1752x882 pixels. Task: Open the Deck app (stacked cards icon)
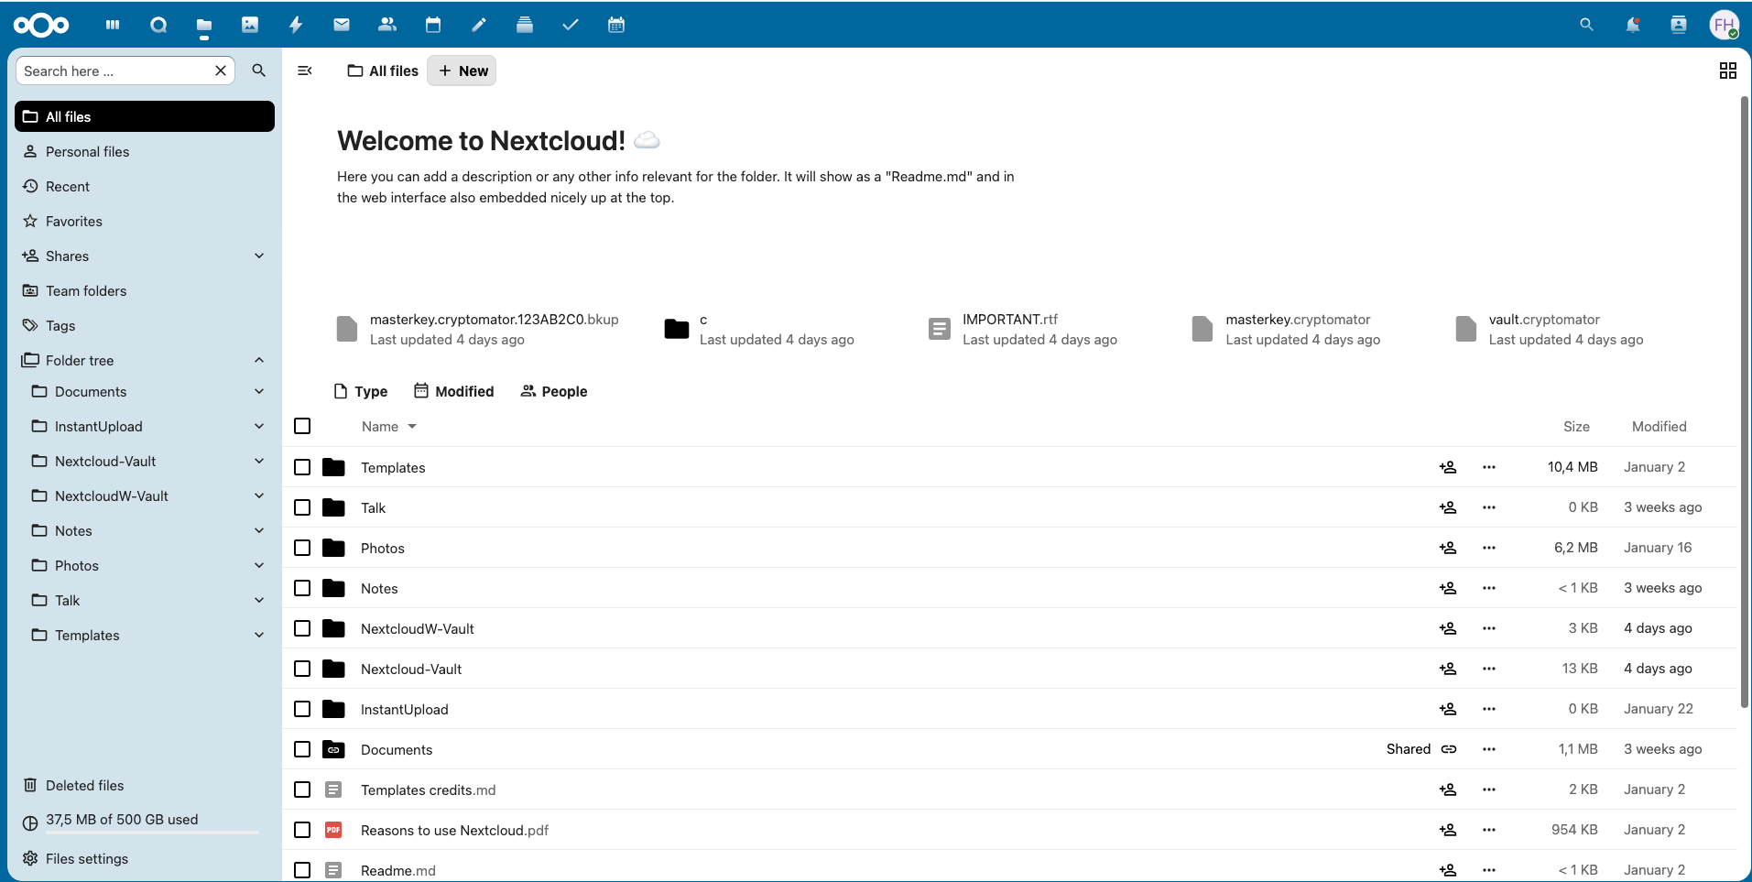[x=525, y=25]
